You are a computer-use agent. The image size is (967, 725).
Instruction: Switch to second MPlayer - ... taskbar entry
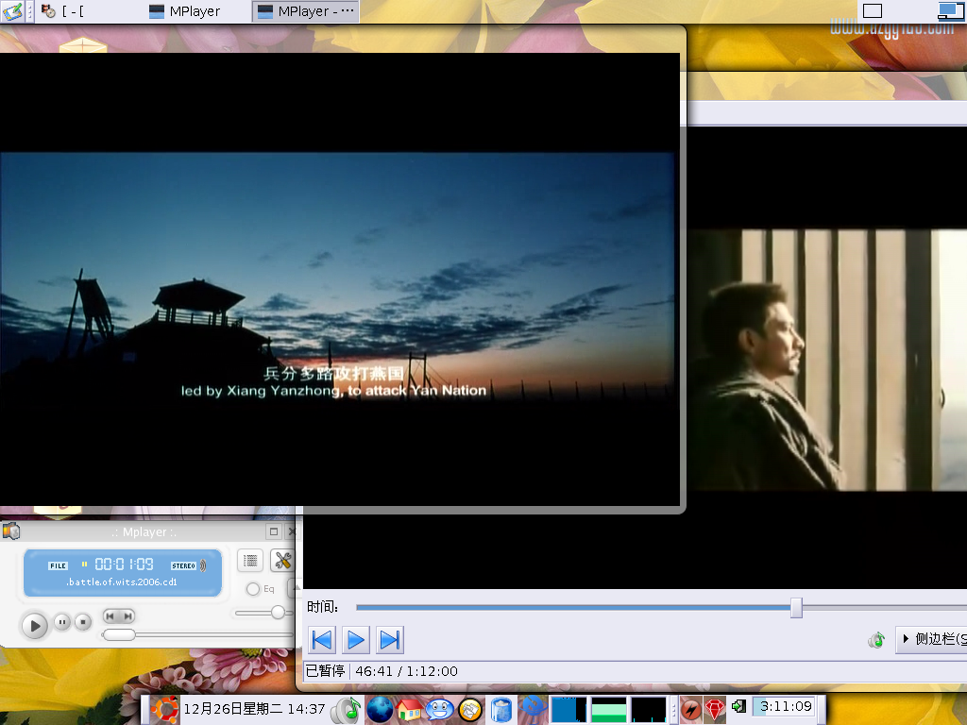[305, 11]
